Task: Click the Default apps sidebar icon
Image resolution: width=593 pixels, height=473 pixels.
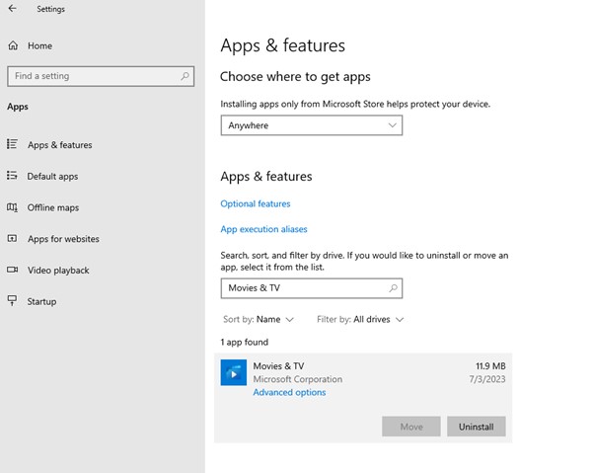Action: click(13, 176)
